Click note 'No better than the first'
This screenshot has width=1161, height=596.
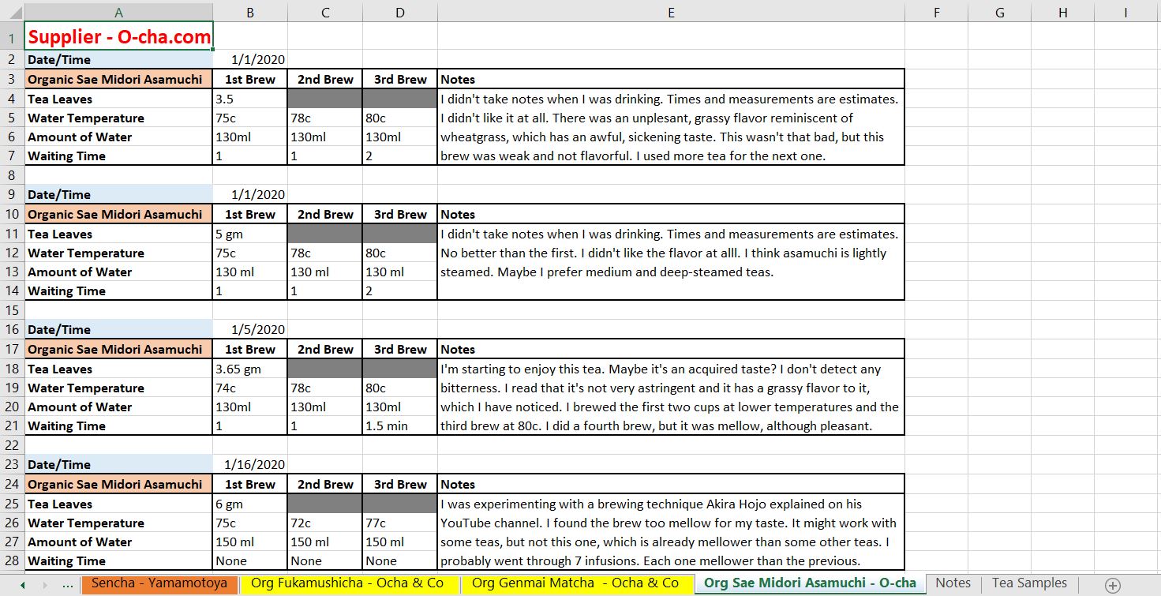(x=671, y=262)
